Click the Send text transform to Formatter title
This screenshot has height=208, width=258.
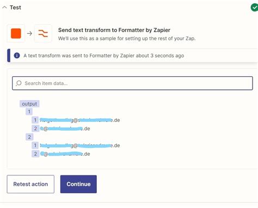point(114,30)
